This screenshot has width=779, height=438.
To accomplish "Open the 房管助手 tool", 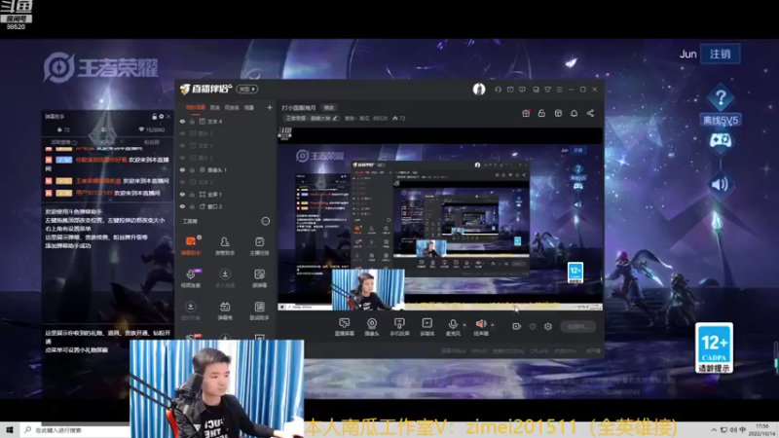I will 225,246.
